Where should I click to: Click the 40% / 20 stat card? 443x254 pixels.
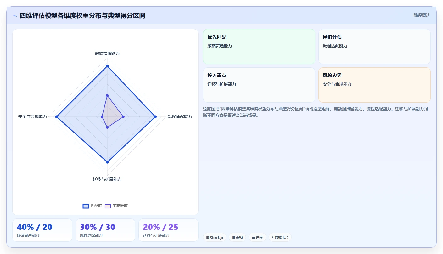point(42,230)
